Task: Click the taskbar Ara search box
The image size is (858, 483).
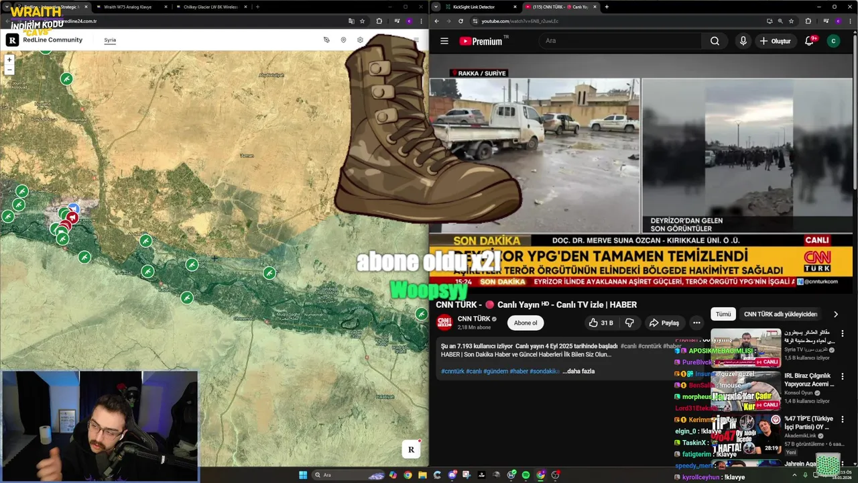Action: 349,475
